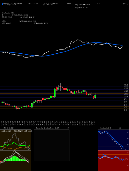Click the 'Avg Vol: 0.085 M' text

[x=82, y=5]
